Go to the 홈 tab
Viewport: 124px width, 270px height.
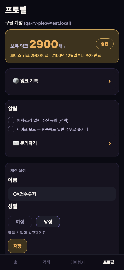point(16,262)
